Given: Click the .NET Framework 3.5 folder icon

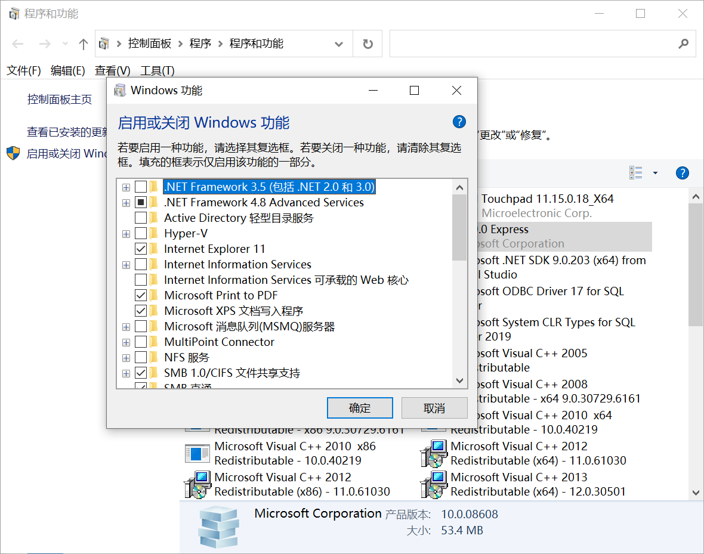Looking at the screenshot, I should (x=154, y=187).
